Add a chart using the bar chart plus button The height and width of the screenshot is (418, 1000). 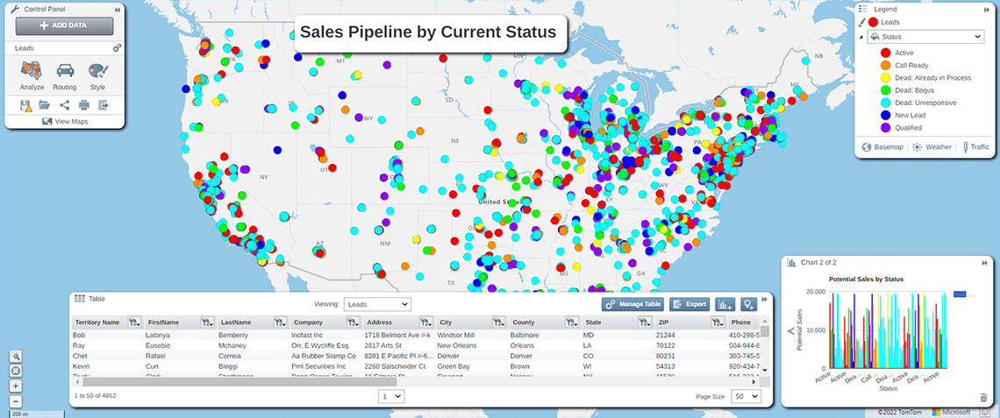pyautogui.click(x=725, y=305)
